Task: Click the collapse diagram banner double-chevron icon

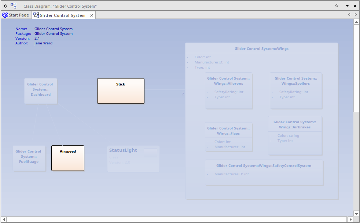Action: pos(336,6)
